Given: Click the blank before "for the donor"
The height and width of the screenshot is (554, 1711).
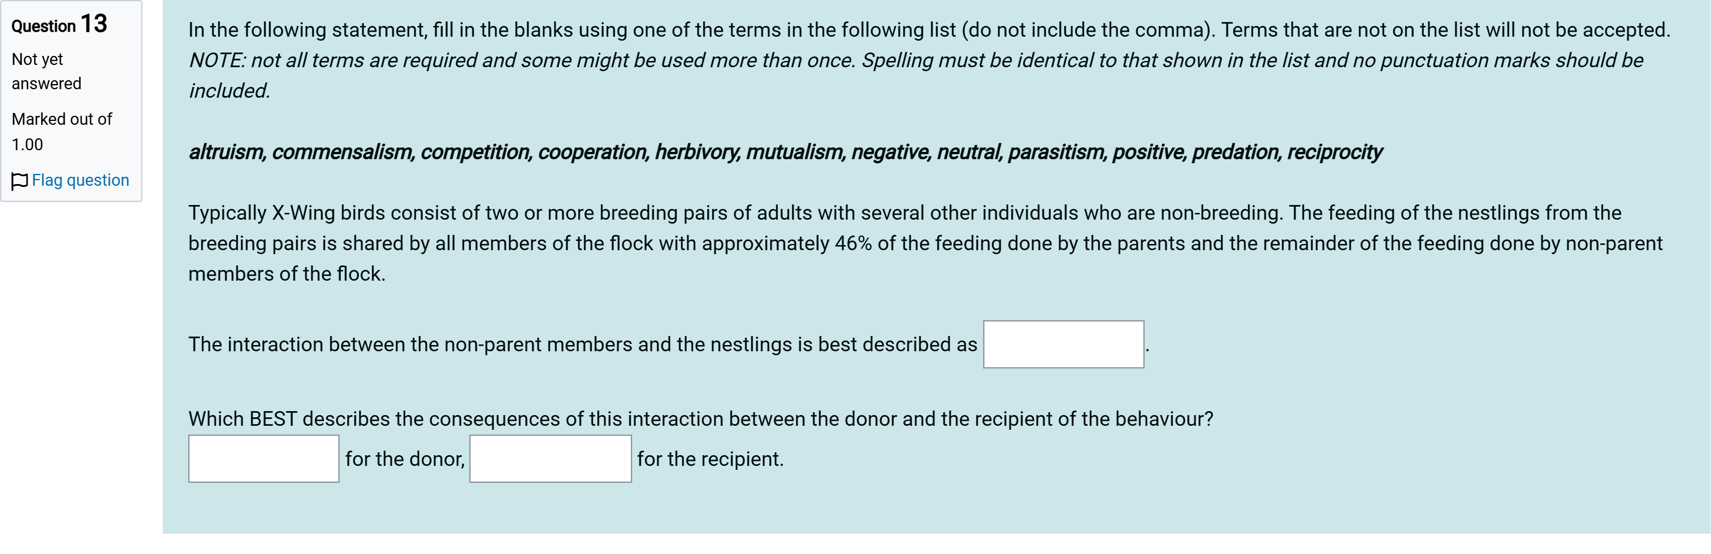Looking at the screenshot, I should [264, 459].
